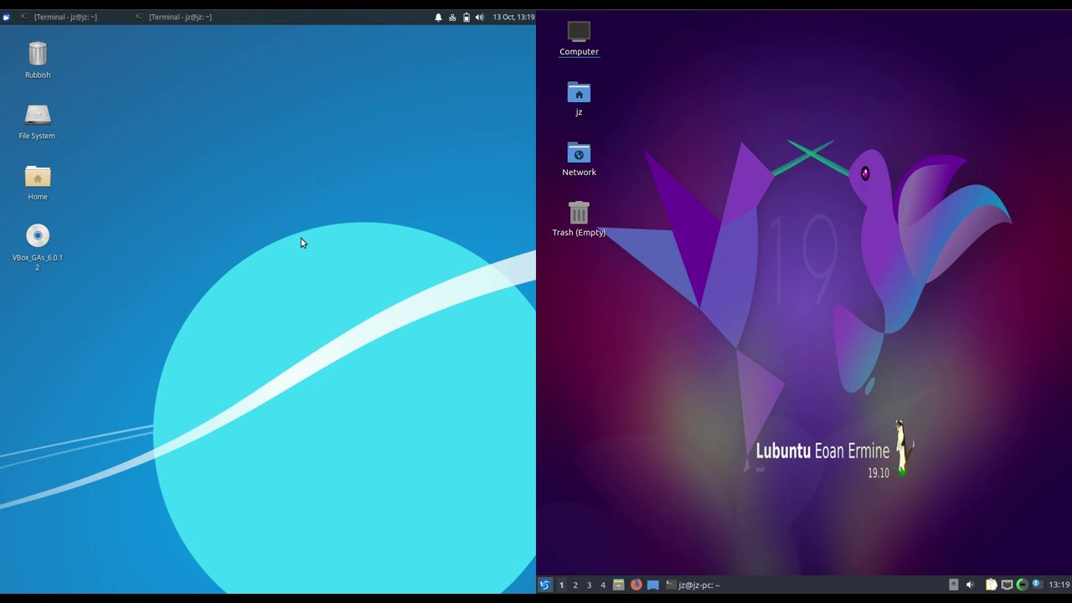The width and height of the screenshot is (1072, 603).
Task: Click the blue show desktop icon in Lubuntu panel
Action: (653, 585)
